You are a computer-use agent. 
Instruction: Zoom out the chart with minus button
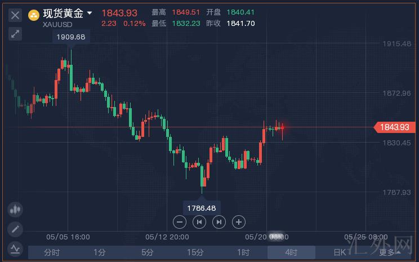[x=179, y=221]
